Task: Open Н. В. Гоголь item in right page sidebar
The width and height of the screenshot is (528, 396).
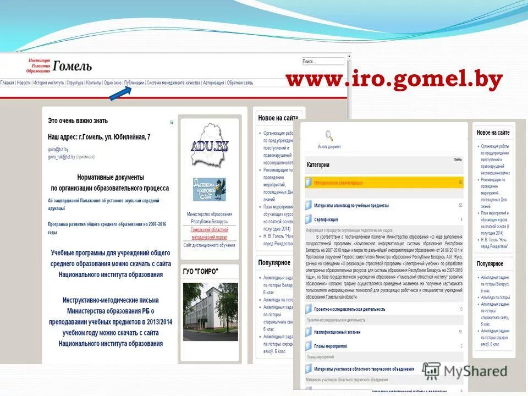Action: [494, 243]
